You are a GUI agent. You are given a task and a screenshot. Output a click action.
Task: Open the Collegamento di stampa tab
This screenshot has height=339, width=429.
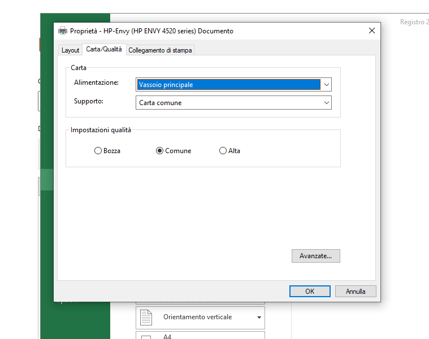(x=160, y=50)
